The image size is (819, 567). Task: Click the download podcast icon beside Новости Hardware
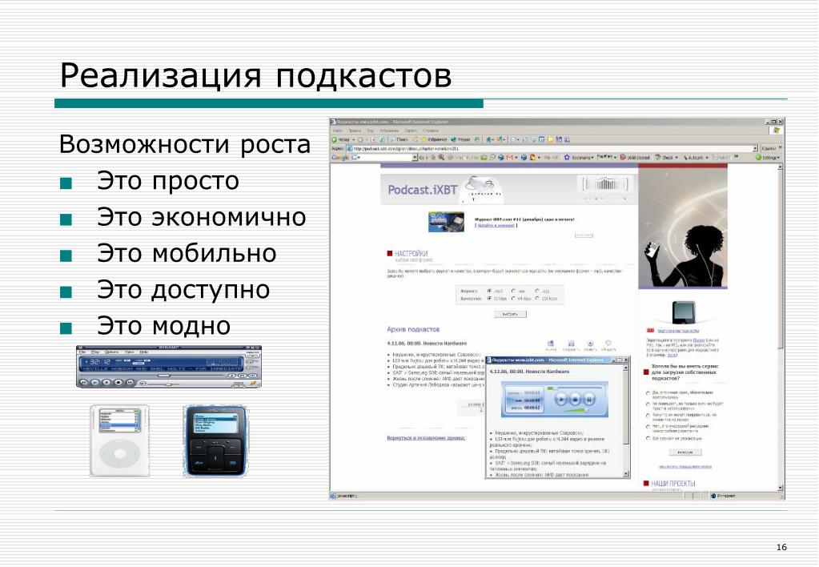tap(551, 345)
